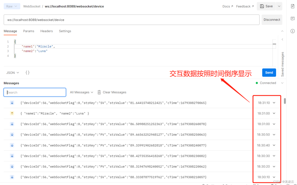This screenshot has width=297, height=185.
Task: Click outgoing arrow icon of Miracle Luna message
Action: click(12, 113)
